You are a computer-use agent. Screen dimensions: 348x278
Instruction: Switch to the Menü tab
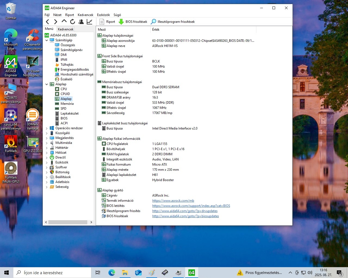[49, 29]
